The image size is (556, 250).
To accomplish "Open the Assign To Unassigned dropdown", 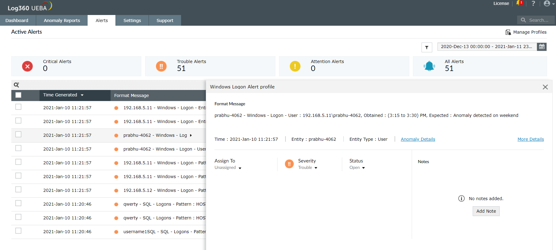I will pyautogui.click(x=228, y=168).
